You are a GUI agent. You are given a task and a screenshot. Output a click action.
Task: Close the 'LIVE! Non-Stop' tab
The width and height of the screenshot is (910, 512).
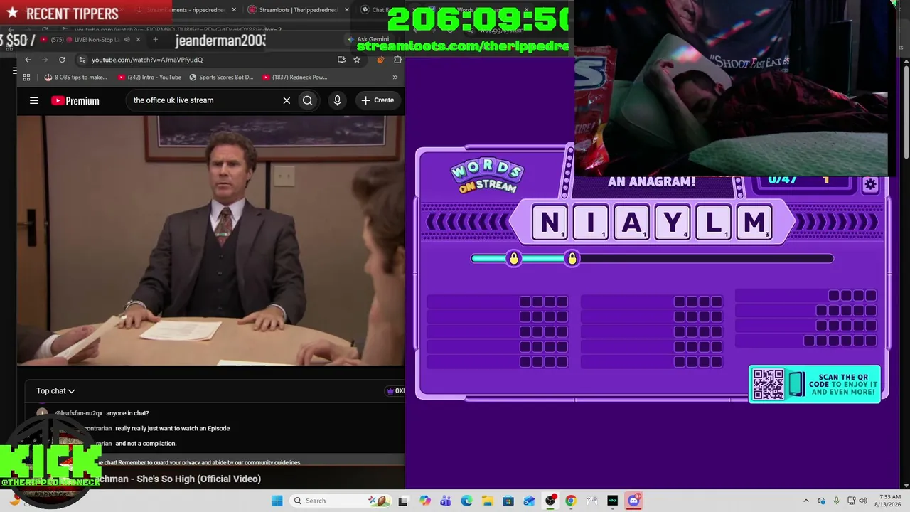pos(138,39)
